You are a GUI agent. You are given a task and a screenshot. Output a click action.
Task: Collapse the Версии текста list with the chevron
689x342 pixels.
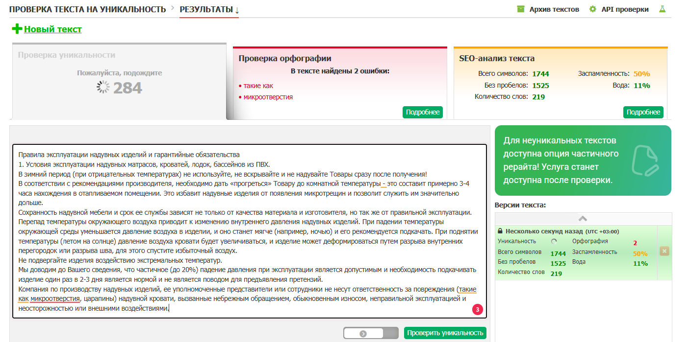point(583,219)
